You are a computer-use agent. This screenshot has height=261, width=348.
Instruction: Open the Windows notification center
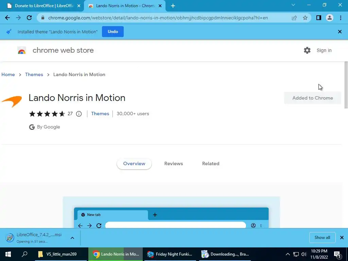(337, 254)
